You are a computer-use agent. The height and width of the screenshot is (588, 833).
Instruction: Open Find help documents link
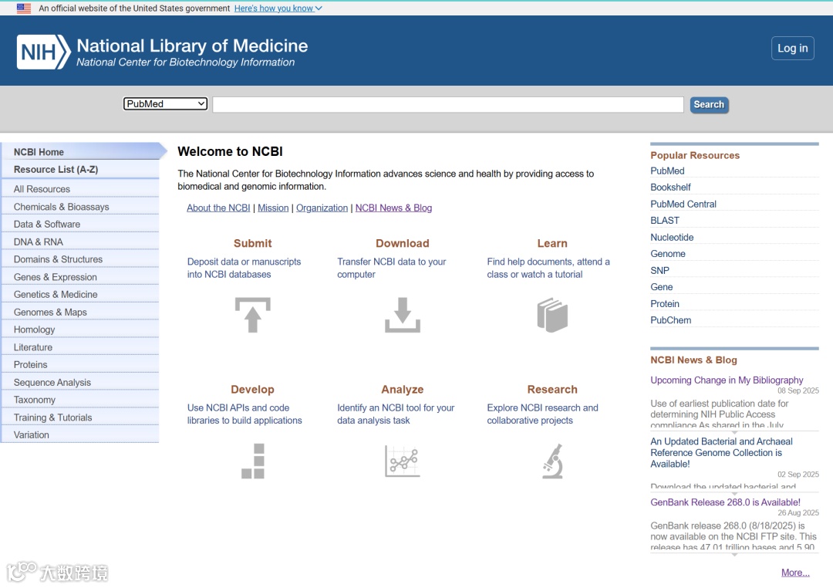coord(548,268)
